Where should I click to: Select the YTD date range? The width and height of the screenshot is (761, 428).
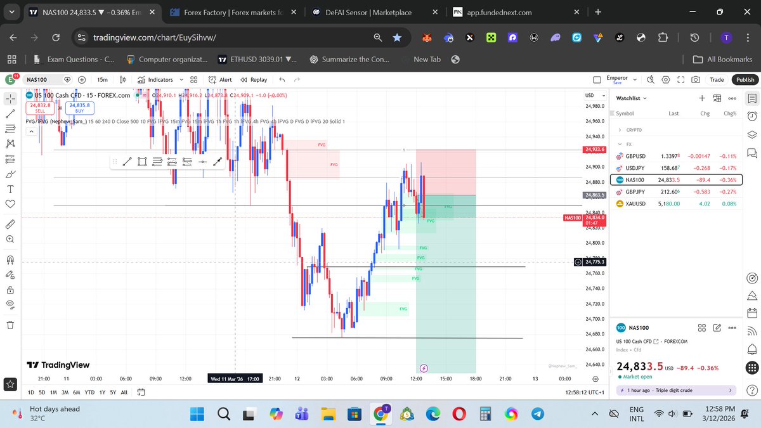click(x=89, y=392)
